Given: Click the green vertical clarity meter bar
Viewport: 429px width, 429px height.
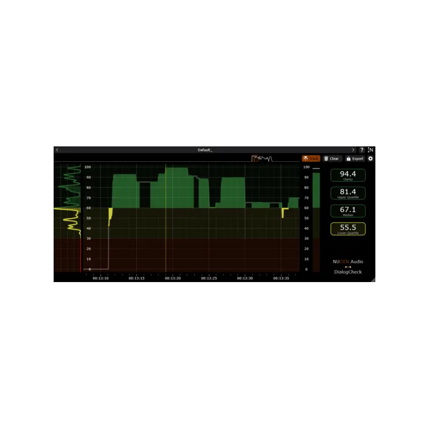Looking at the screenshot, I should pyautogui.click(x=316, y=190).
